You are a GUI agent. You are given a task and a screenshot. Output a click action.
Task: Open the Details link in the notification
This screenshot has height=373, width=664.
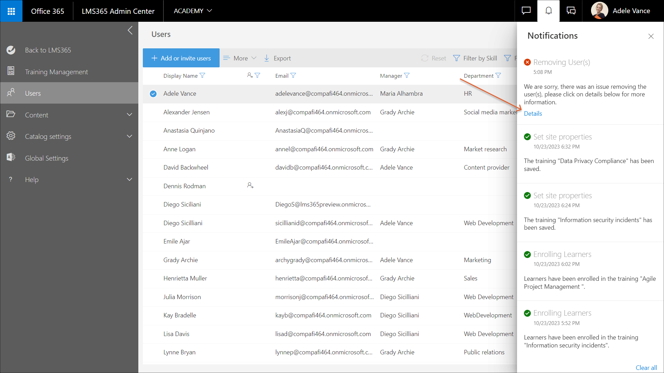[x=533, y=114]
